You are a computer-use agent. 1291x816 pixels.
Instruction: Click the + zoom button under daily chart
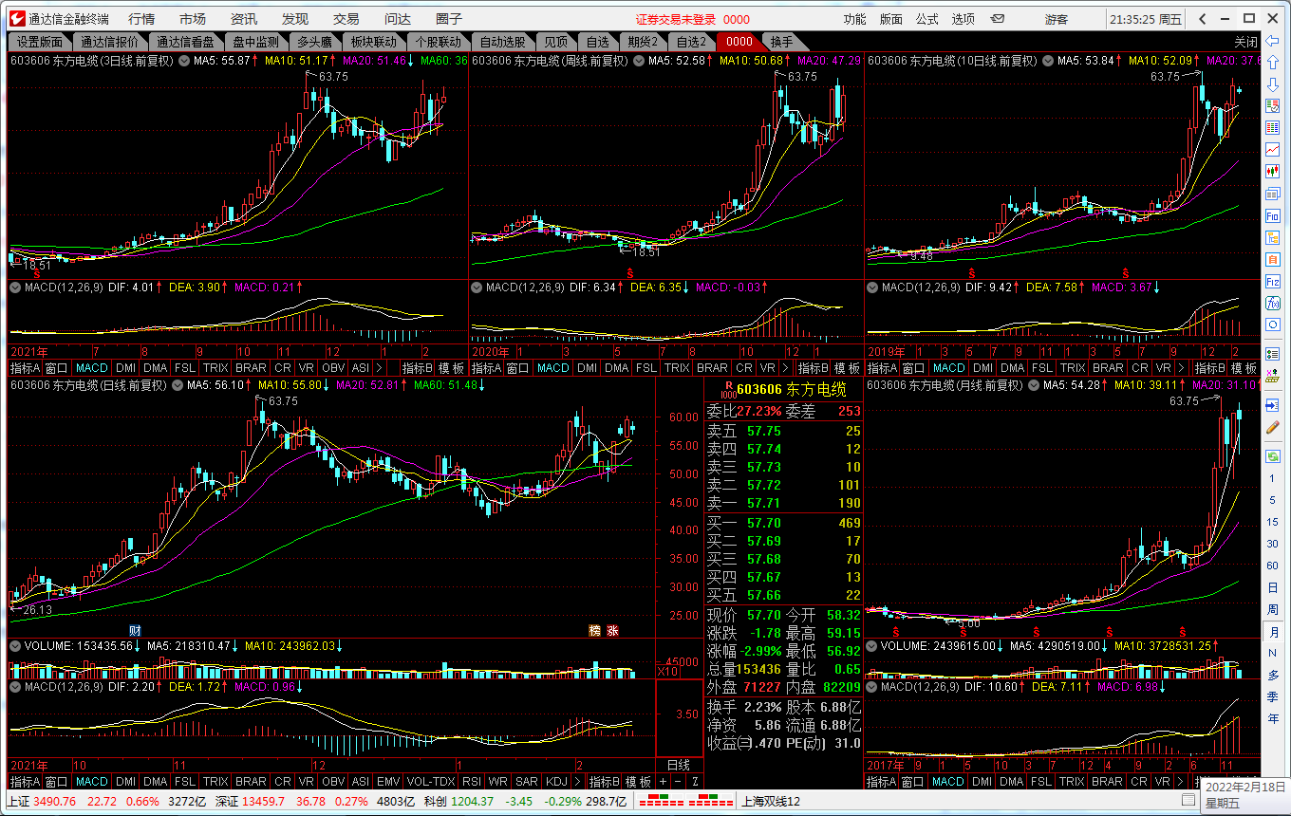point(663,782)
